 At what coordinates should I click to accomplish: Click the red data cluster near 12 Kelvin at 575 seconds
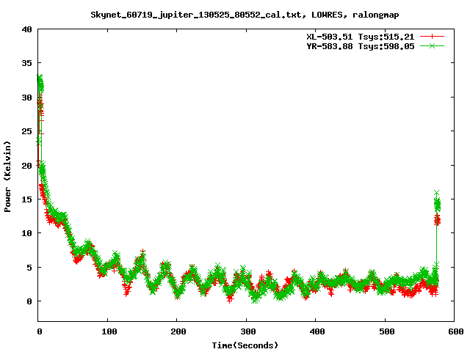(437, 221)
